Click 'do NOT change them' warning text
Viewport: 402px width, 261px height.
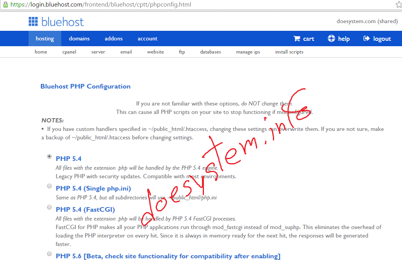point(267,104)
